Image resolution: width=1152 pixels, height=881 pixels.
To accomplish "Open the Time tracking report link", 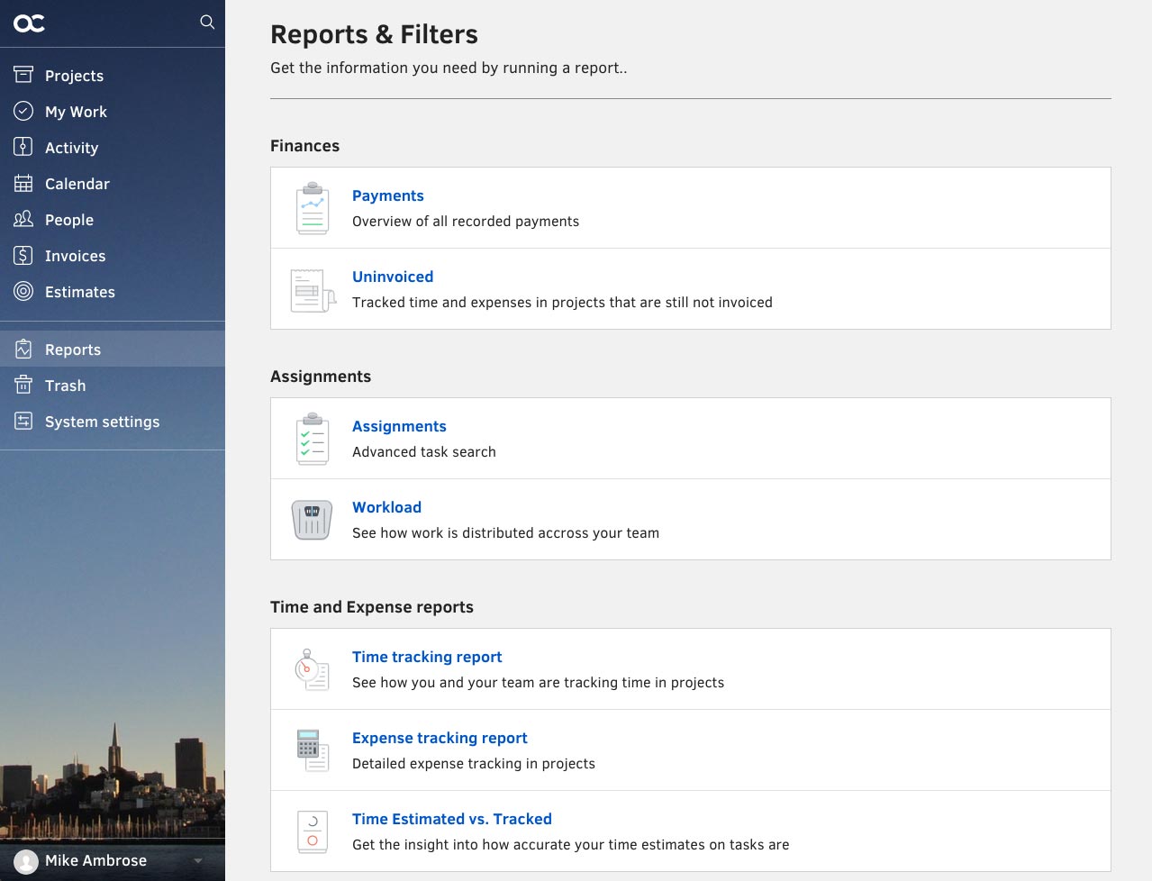I will [427, 657].
